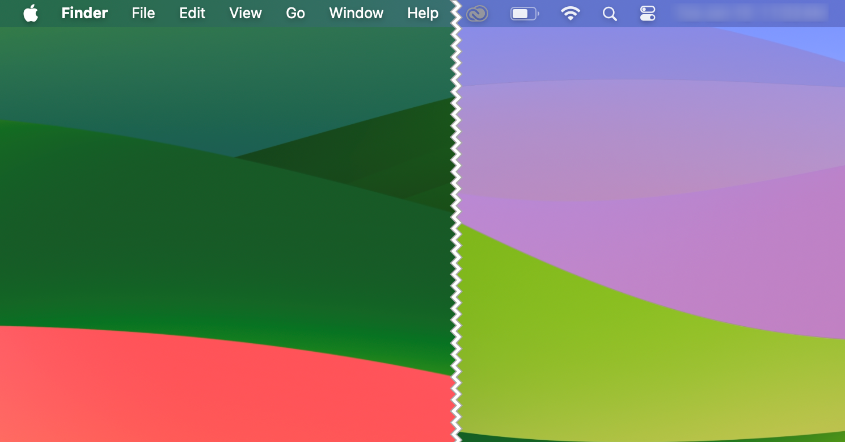Image resolution: width=845 pixels, height=442 pixels.
Task: Open the Help menu
Action: click(x=422, y=13)
